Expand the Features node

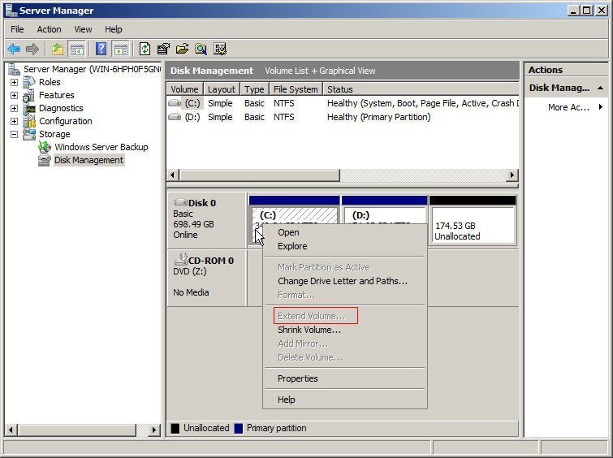click(x=14, y=96)
